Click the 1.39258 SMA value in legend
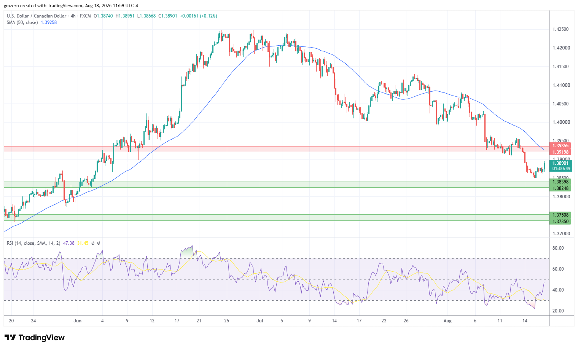Screen dimensions: 578x349 click(x=49, y=22)
